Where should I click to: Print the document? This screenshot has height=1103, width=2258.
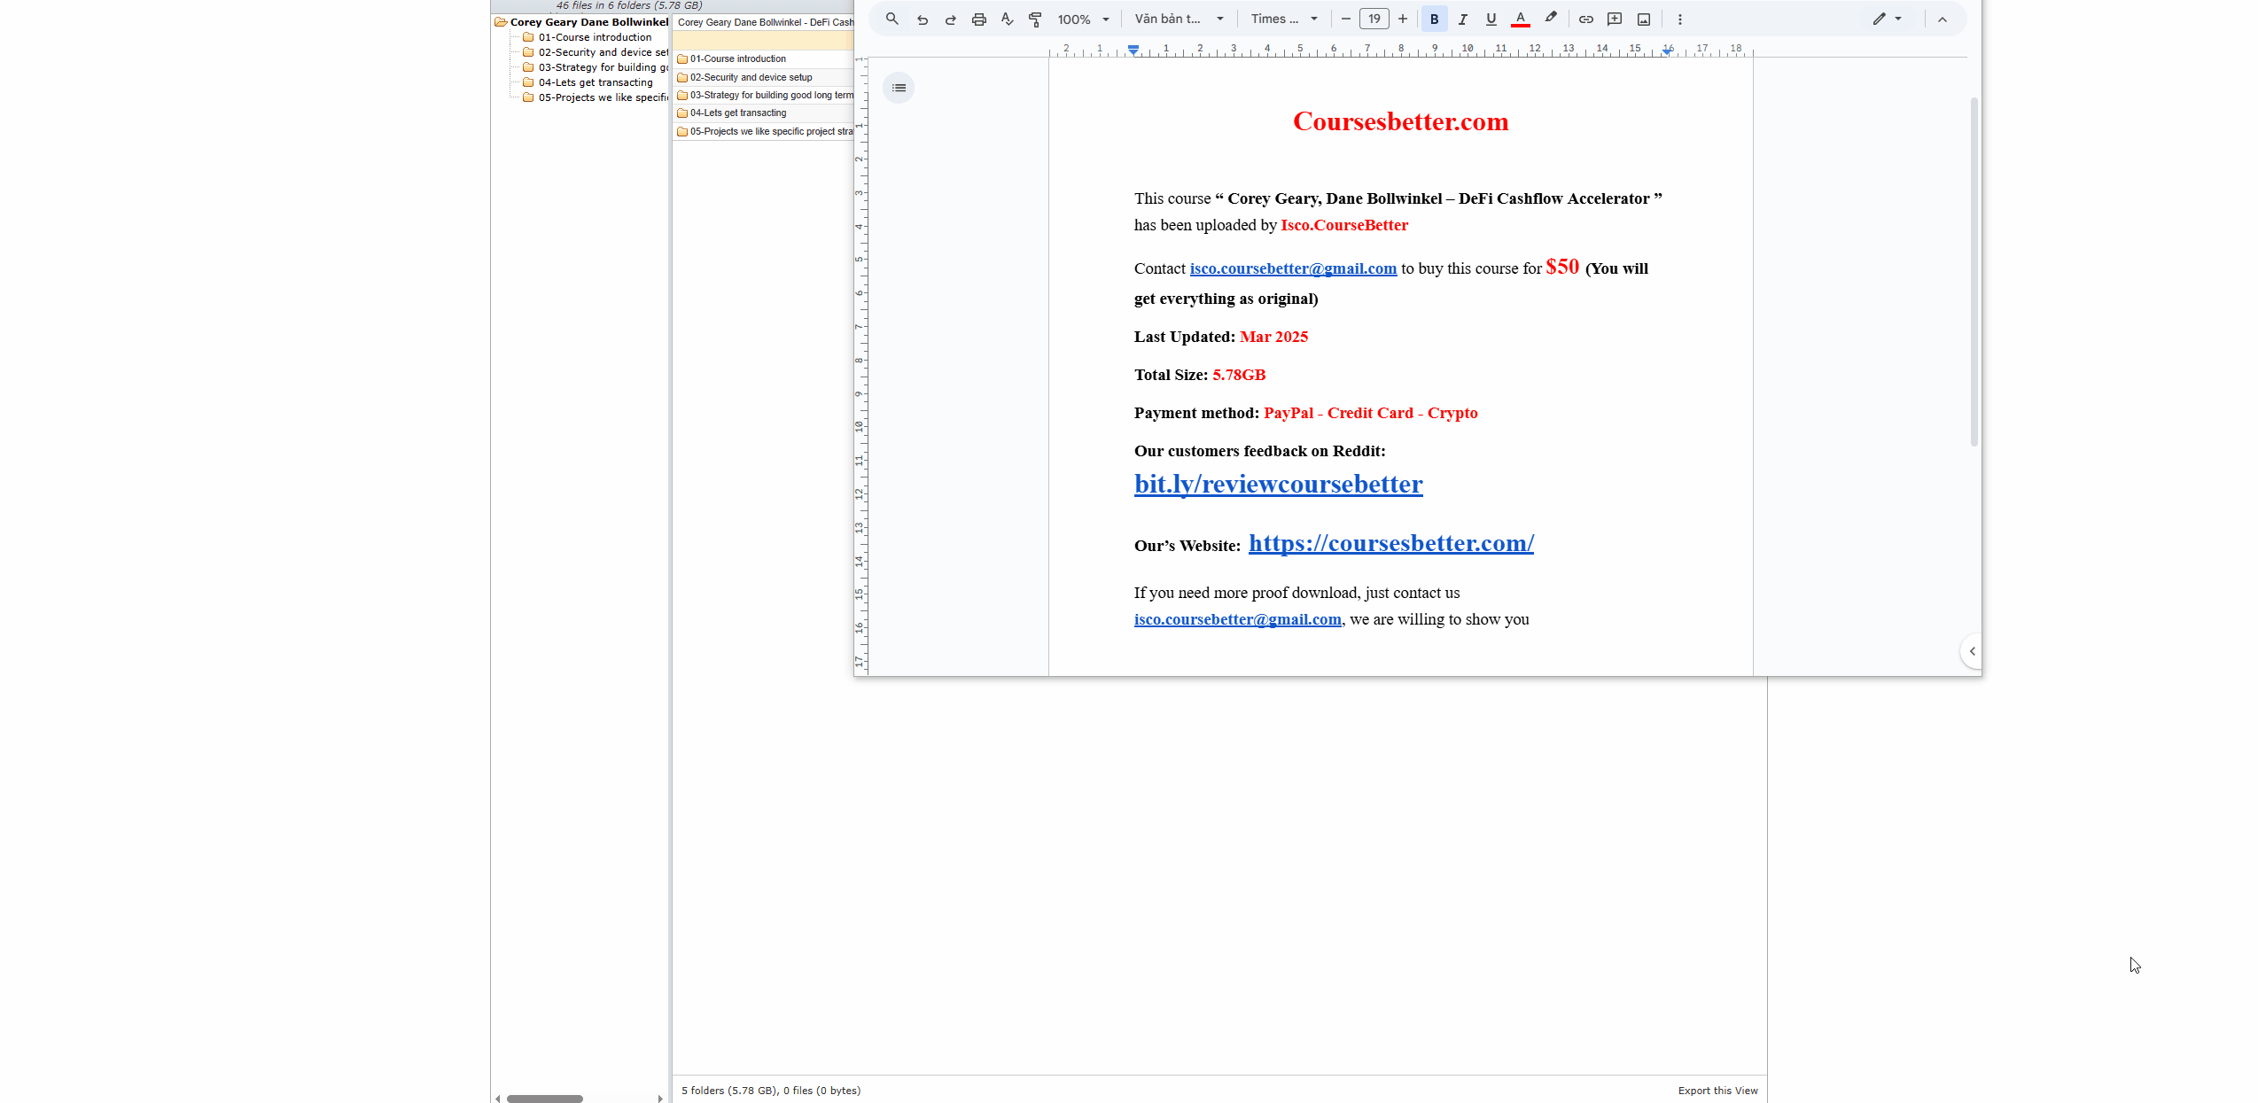[x=979, y=19]
